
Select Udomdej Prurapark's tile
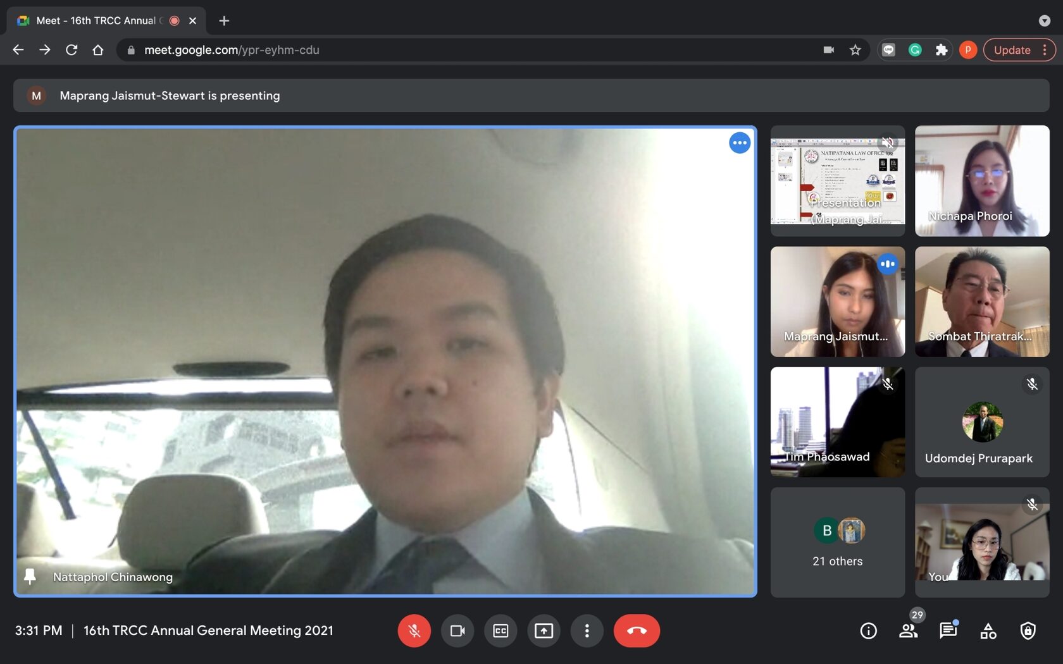(x=982, y=422)
